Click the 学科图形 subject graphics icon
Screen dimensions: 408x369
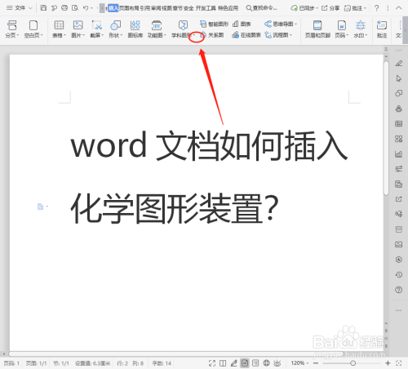pos(183,25)
